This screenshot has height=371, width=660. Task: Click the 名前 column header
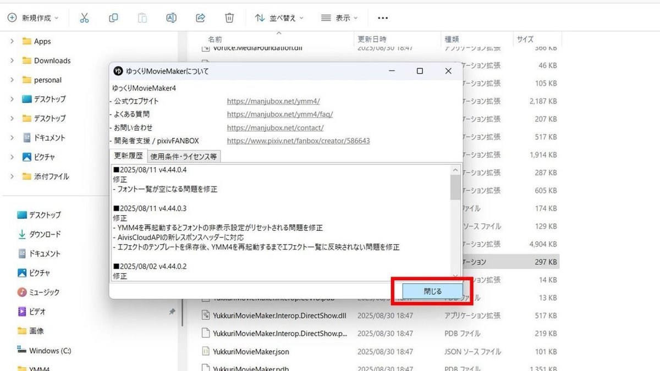(215, 39)
